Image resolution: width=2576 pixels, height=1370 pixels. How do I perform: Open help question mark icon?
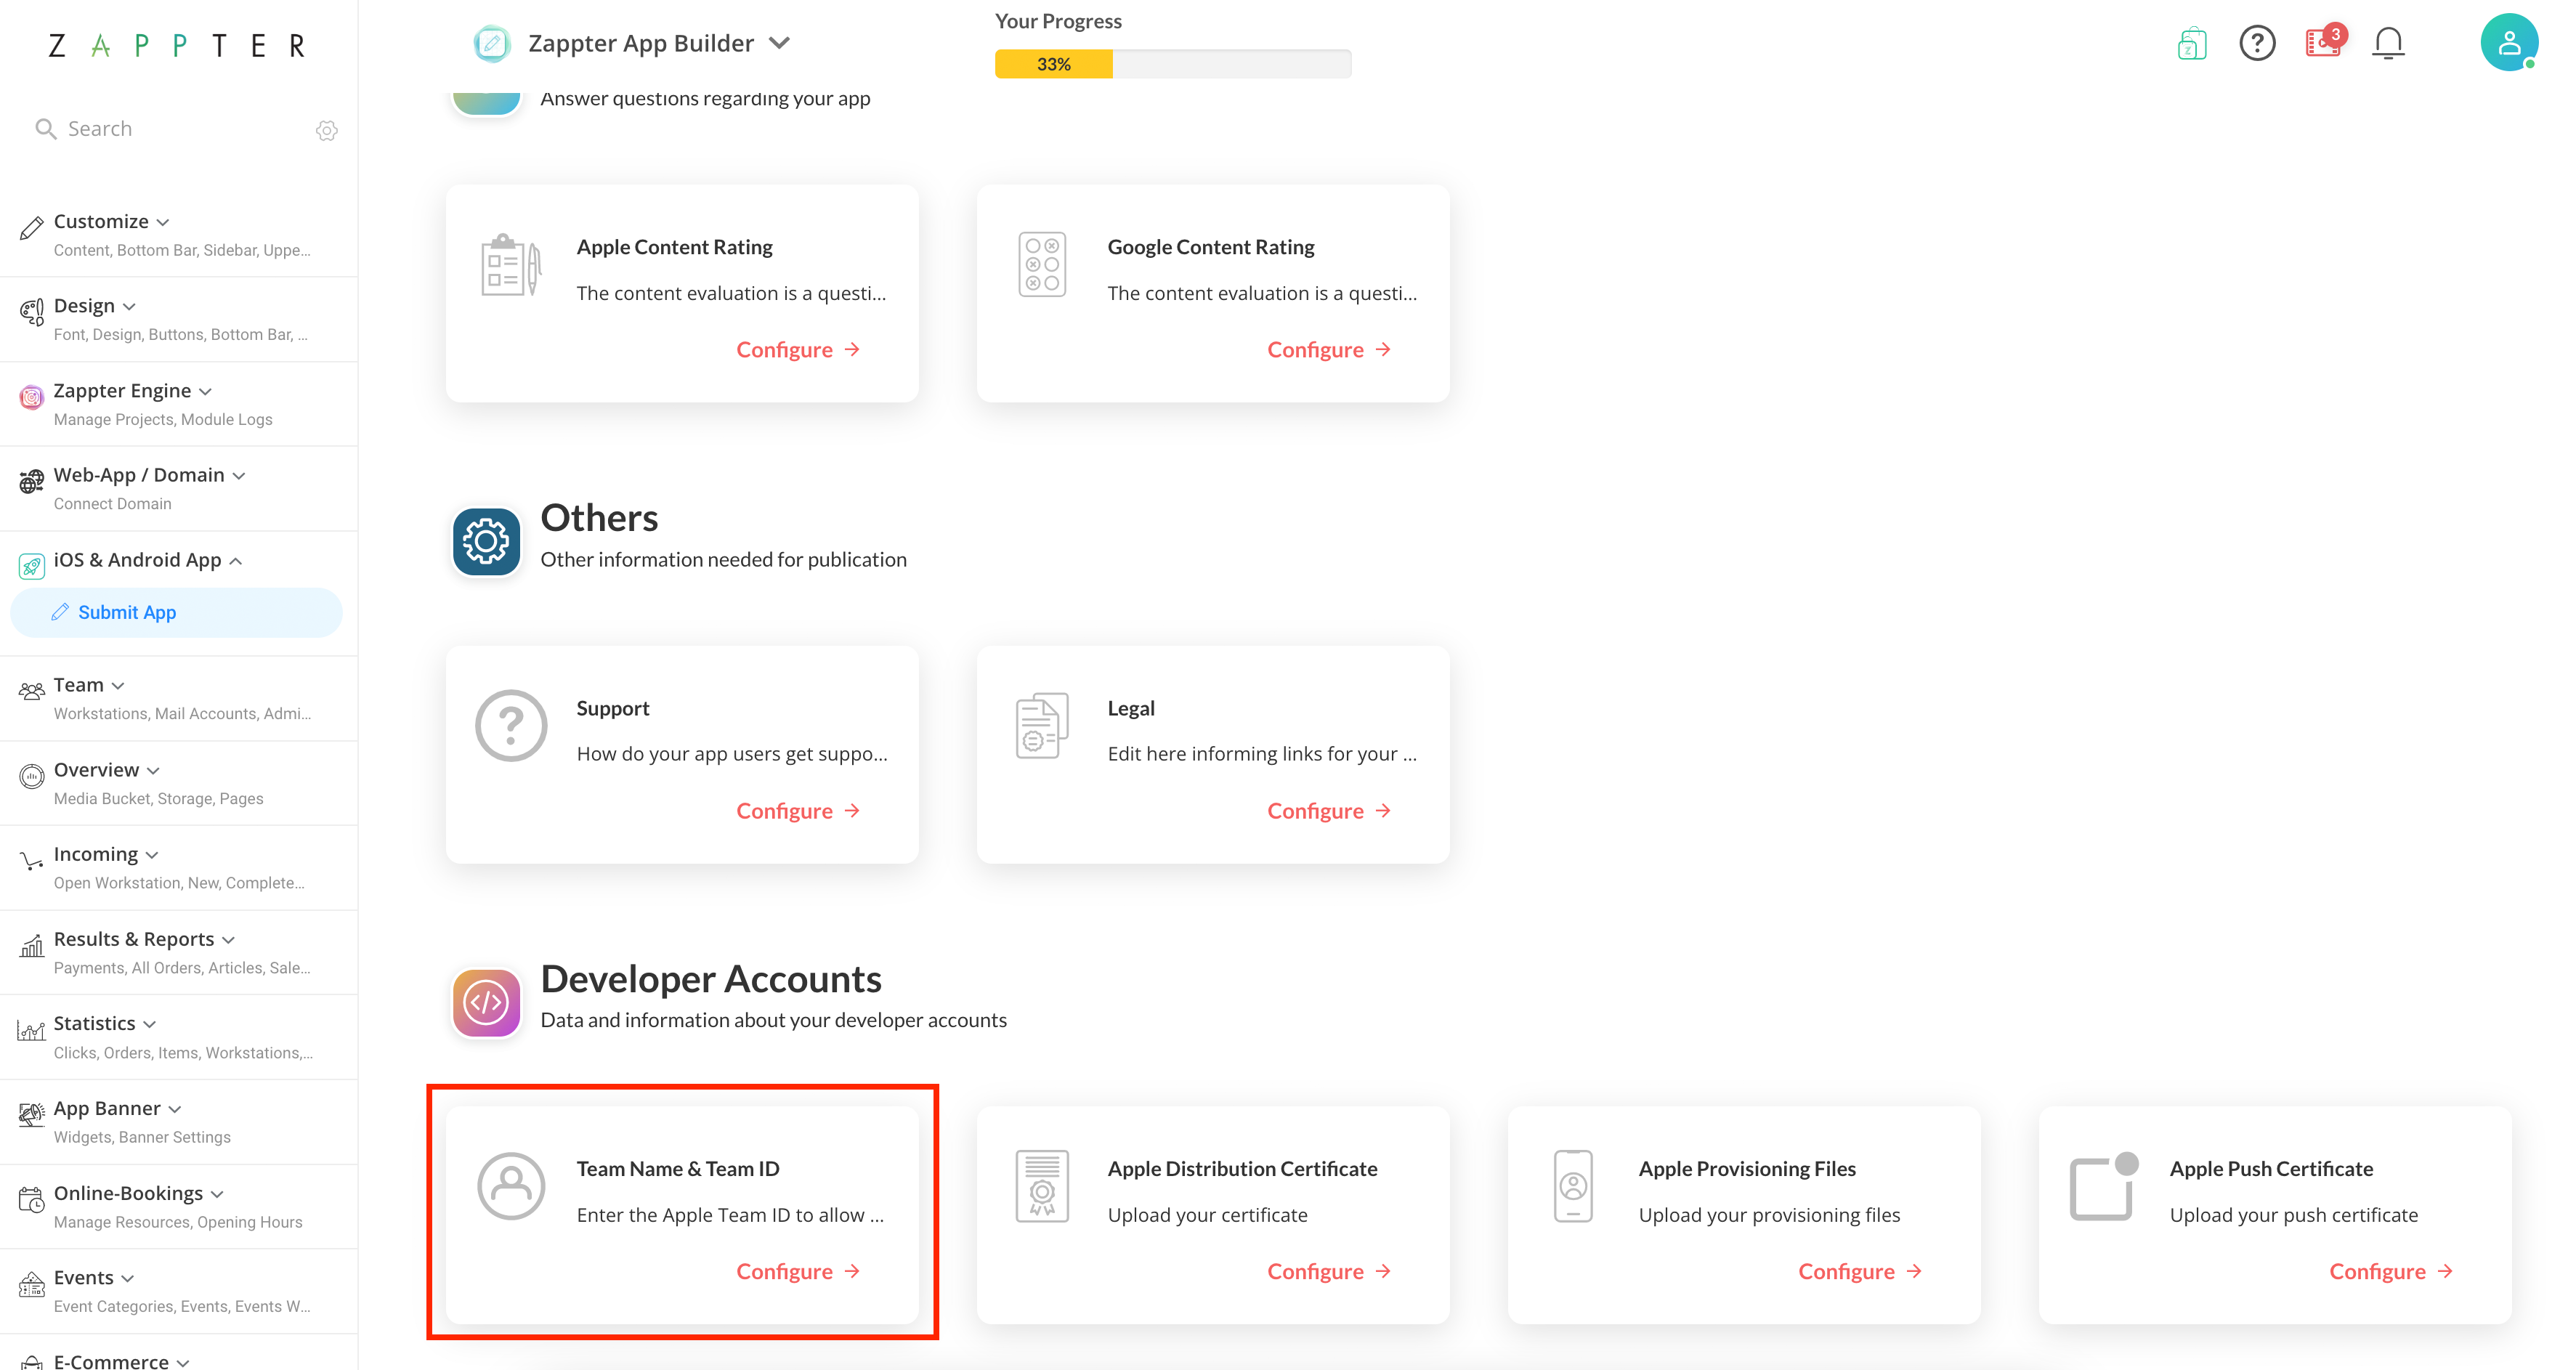[2257, 43]
